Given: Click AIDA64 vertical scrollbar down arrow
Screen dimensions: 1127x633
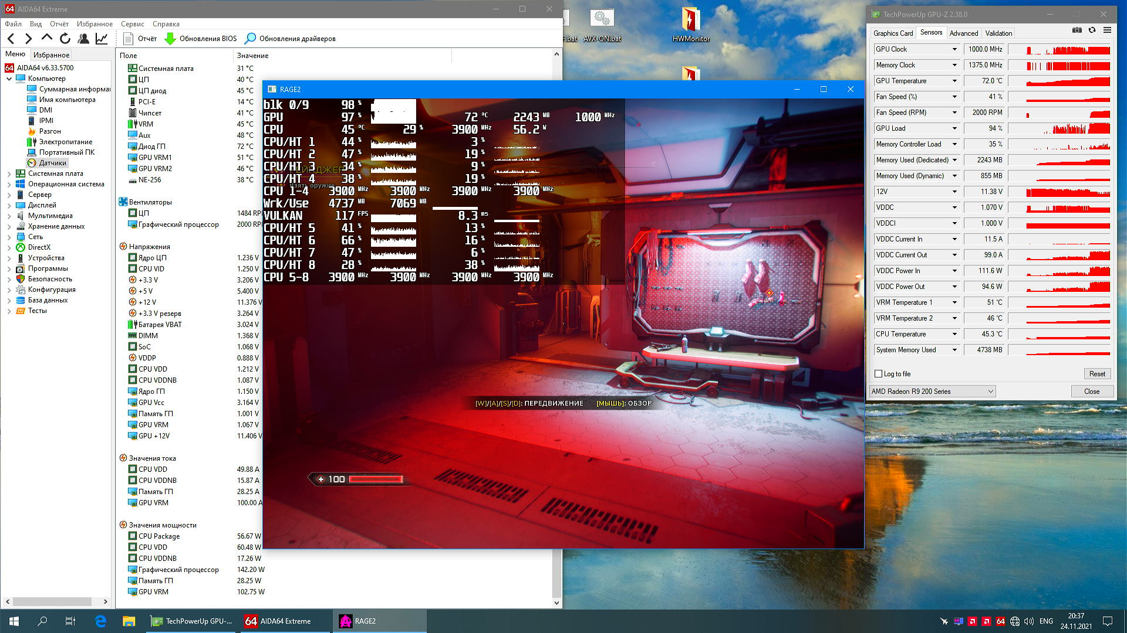Looking at the screenshot, I should coord(556,603).
